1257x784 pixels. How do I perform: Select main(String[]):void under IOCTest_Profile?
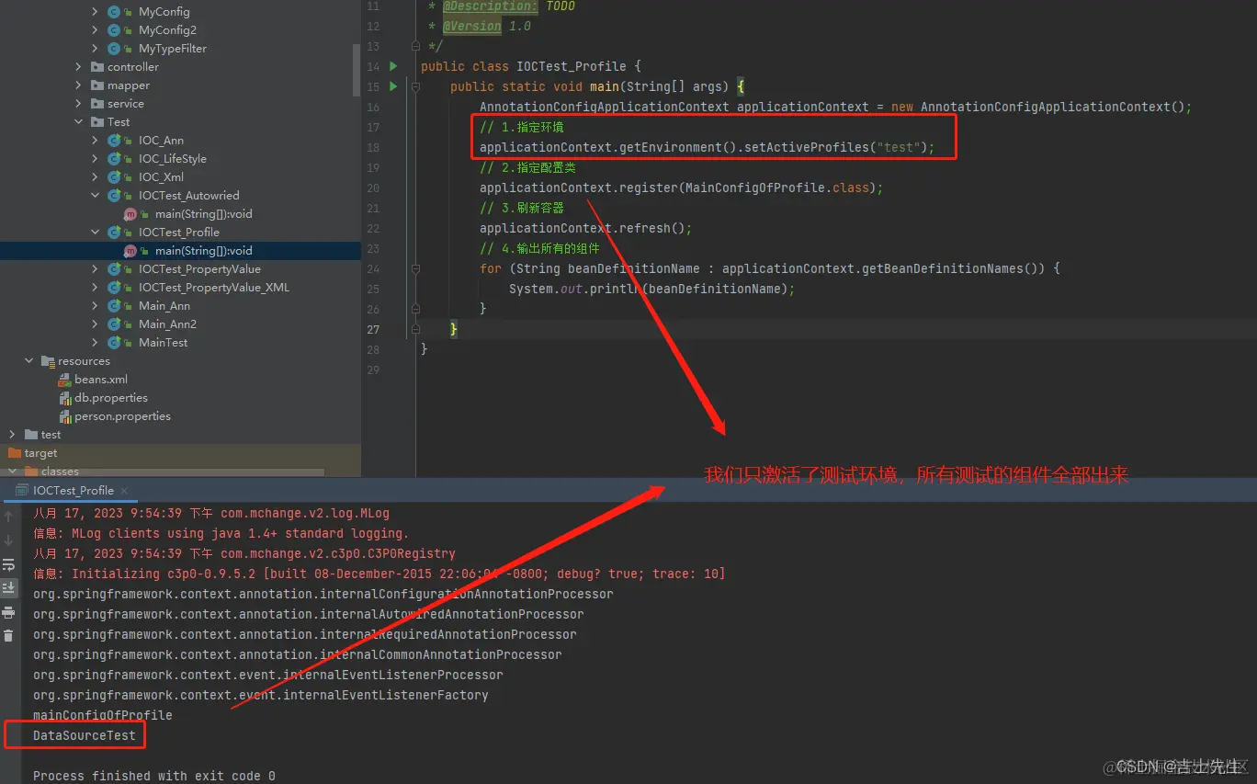(x=203, y=251)
